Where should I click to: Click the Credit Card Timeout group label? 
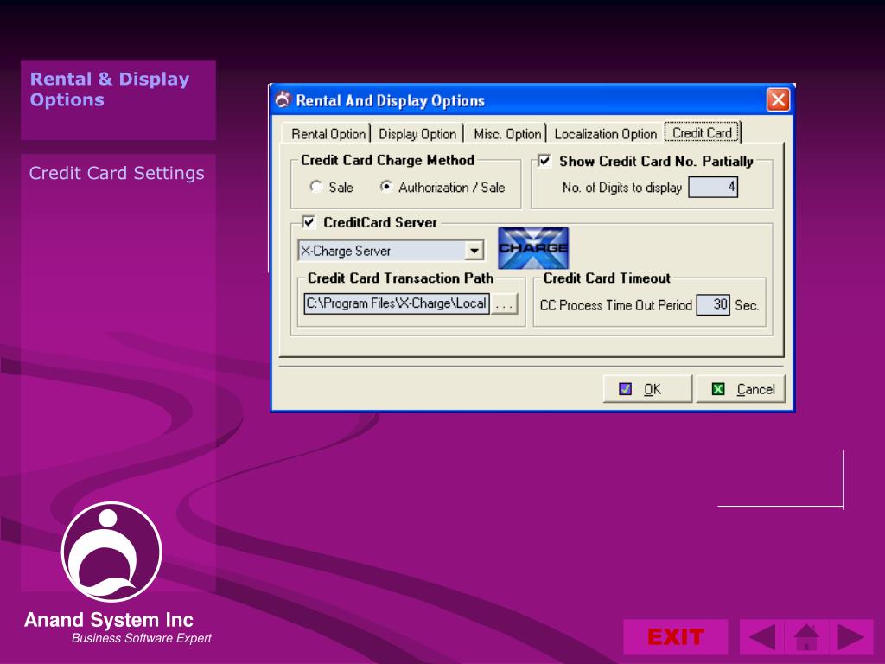click(607, 278)
